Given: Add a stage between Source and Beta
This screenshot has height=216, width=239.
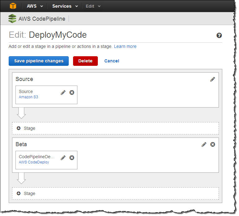Looking at the screenshot, I should (x=26, y=128).
